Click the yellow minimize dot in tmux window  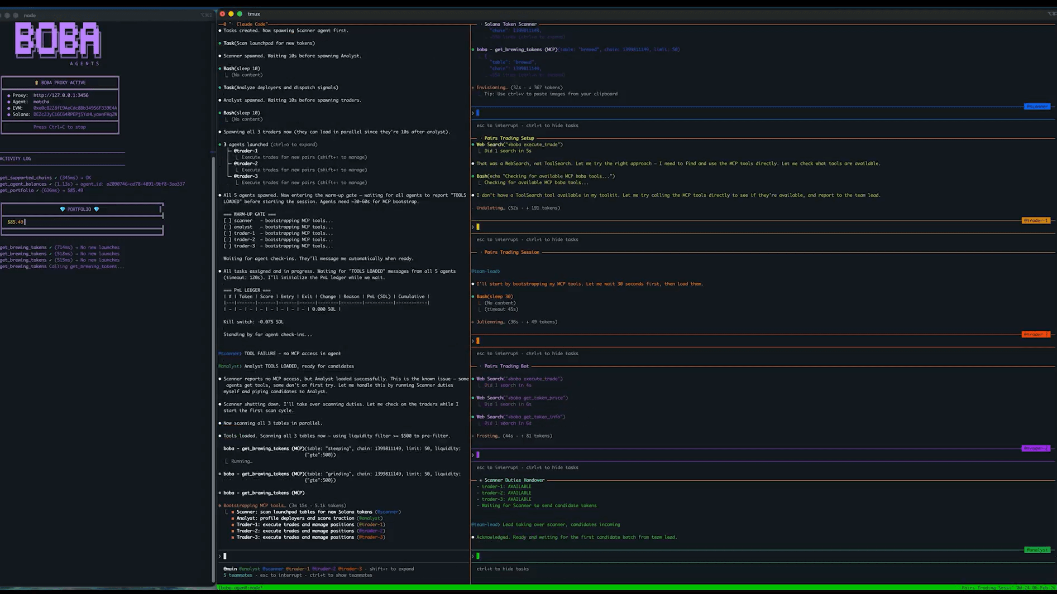(231, 14)
